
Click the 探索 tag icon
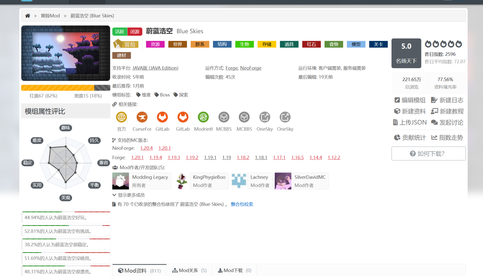176,95
